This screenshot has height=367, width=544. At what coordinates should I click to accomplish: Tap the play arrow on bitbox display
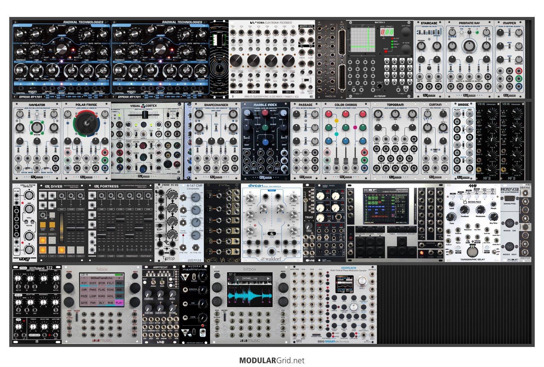268,278
